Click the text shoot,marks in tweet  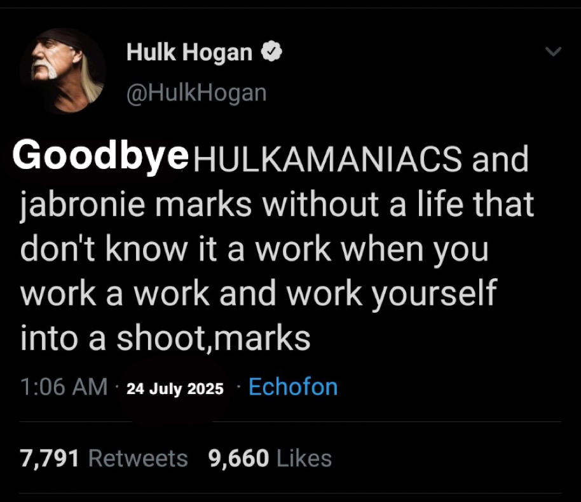point(212,338)
